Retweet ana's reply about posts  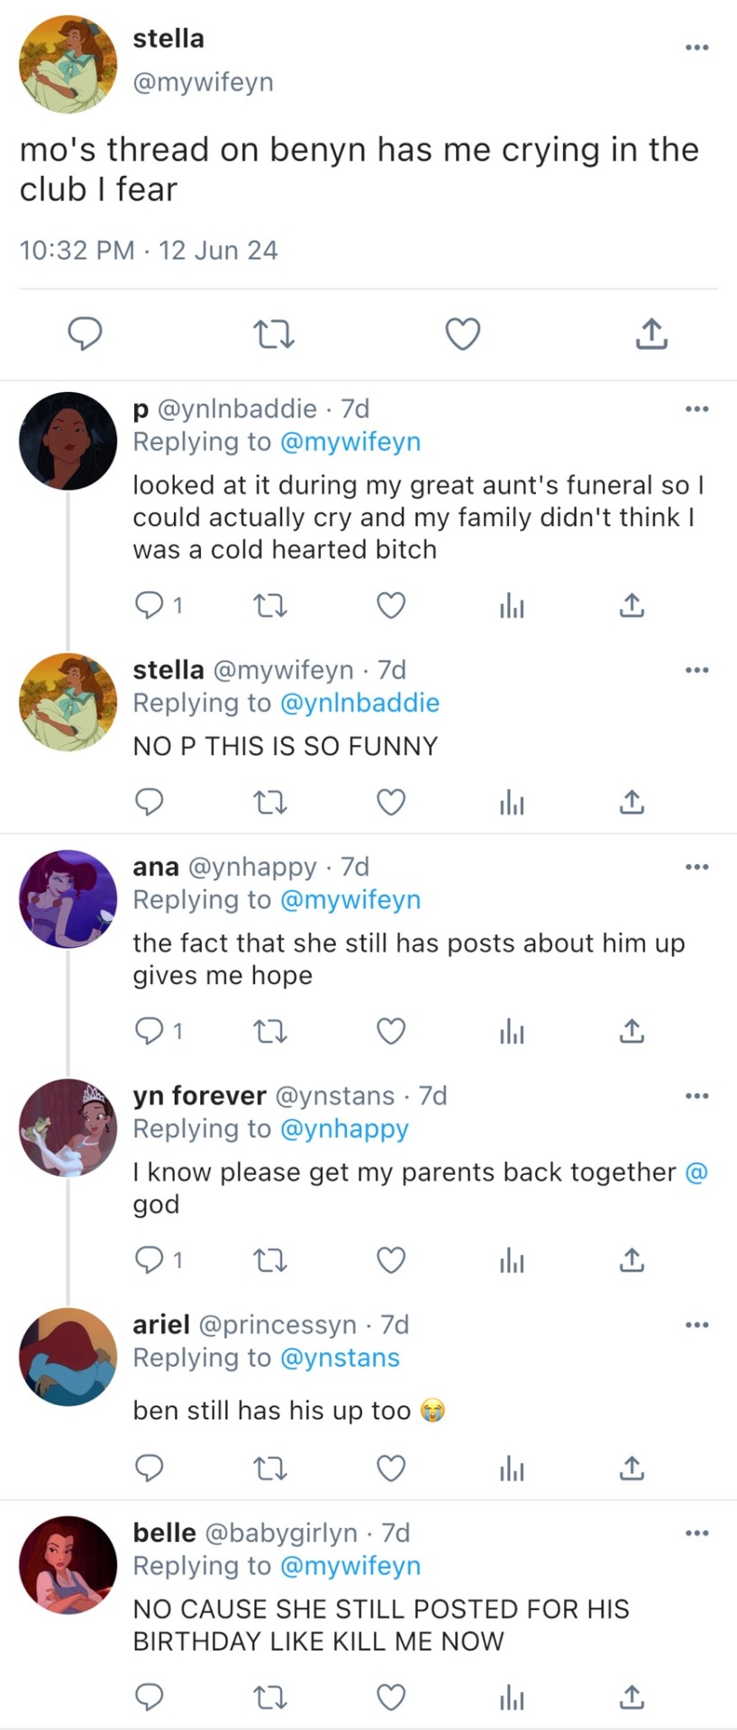click(269, 1031)
